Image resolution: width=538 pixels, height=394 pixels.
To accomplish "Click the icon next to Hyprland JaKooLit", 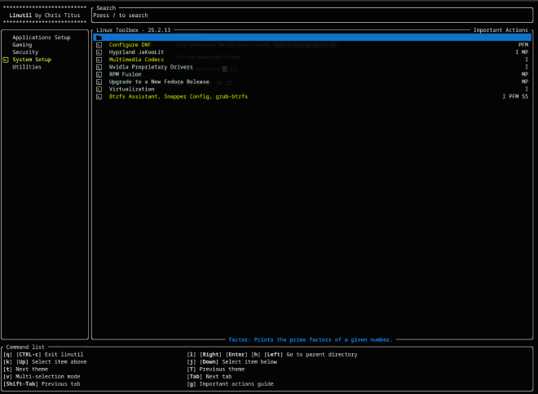I will (99, 52).
